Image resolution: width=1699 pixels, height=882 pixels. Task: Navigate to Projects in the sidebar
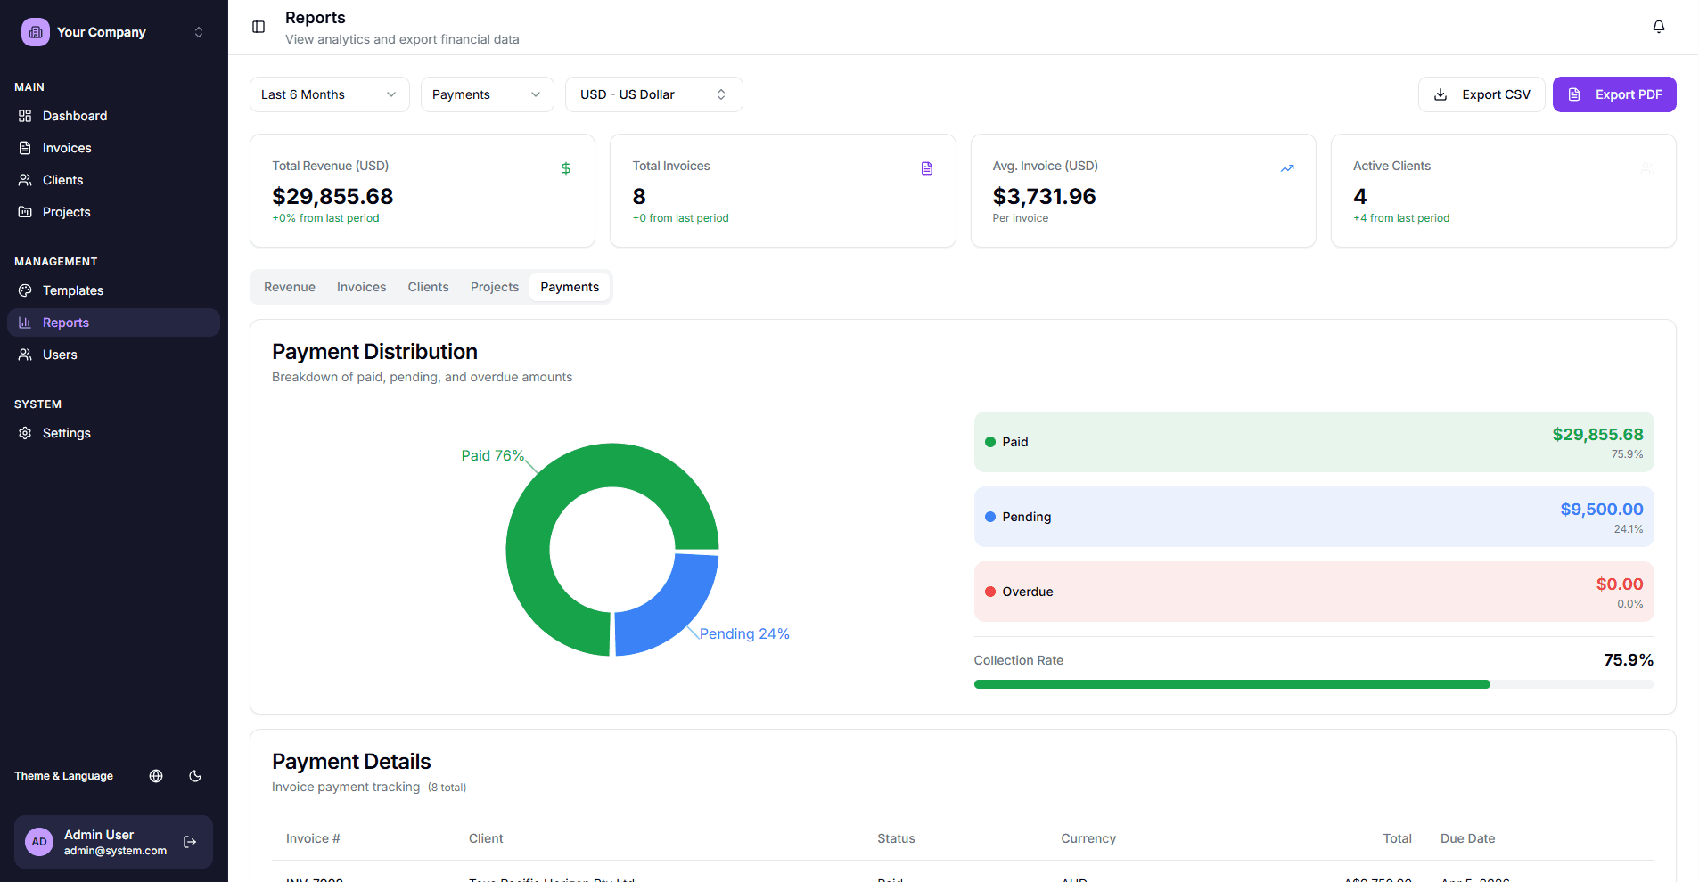tap(66, 211)
